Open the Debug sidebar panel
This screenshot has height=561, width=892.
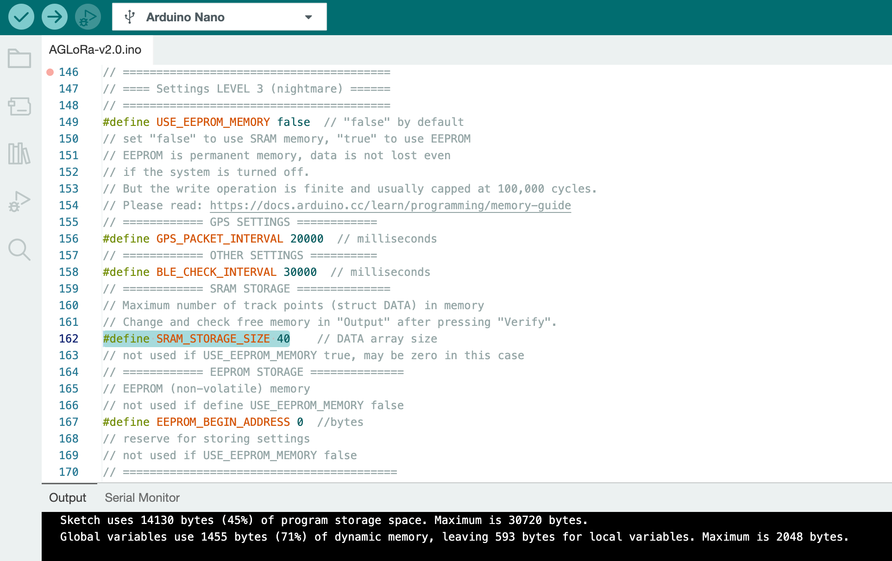point(19,201)
